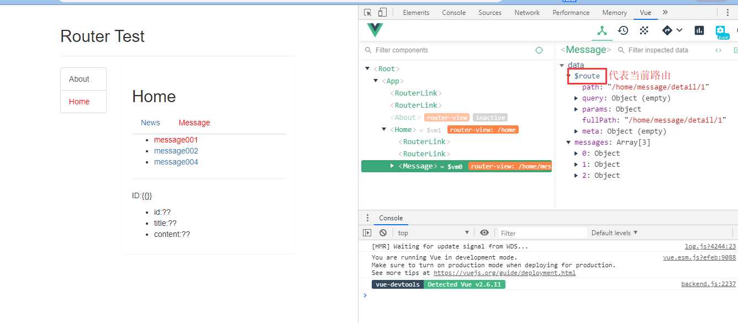The width and height of the screenshot is (738, 323).
Task: Select the Vue devtools tab
Action: (x=645, y=12)
